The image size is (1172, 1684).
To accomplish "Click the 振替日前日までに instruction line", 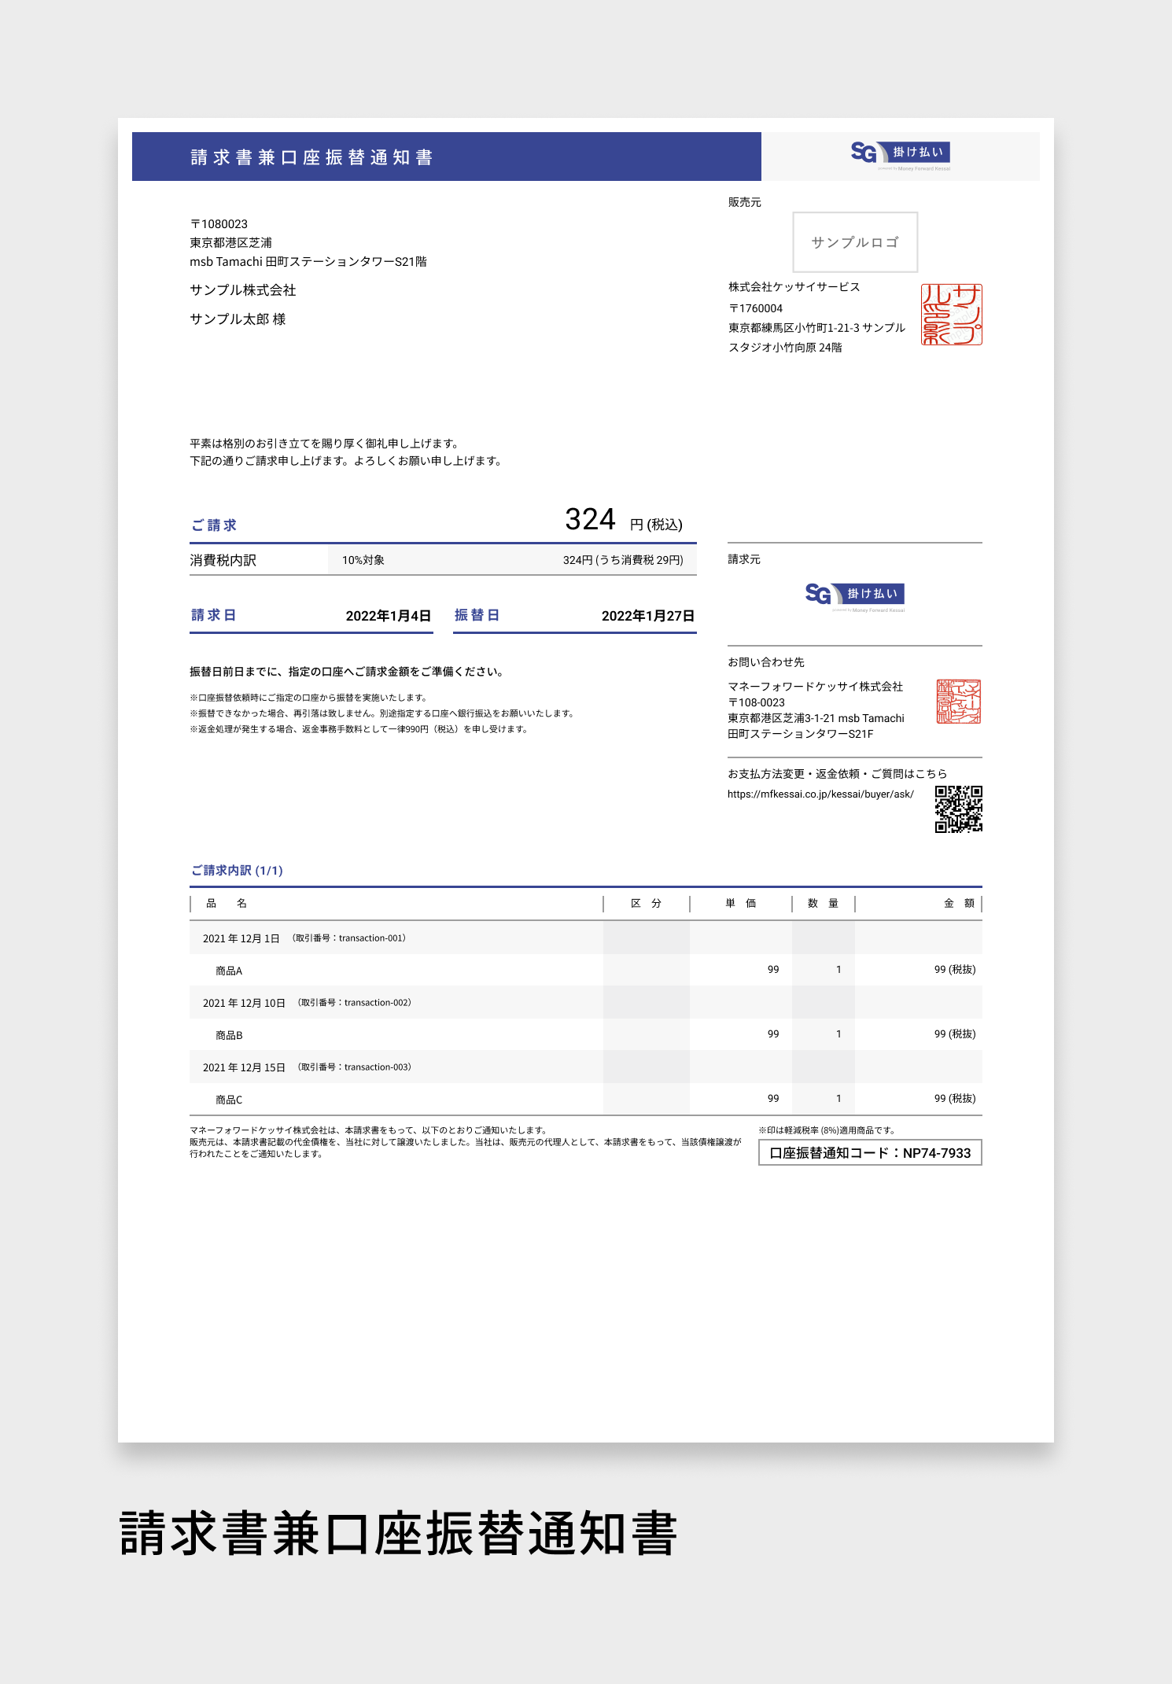I will 346,672.
